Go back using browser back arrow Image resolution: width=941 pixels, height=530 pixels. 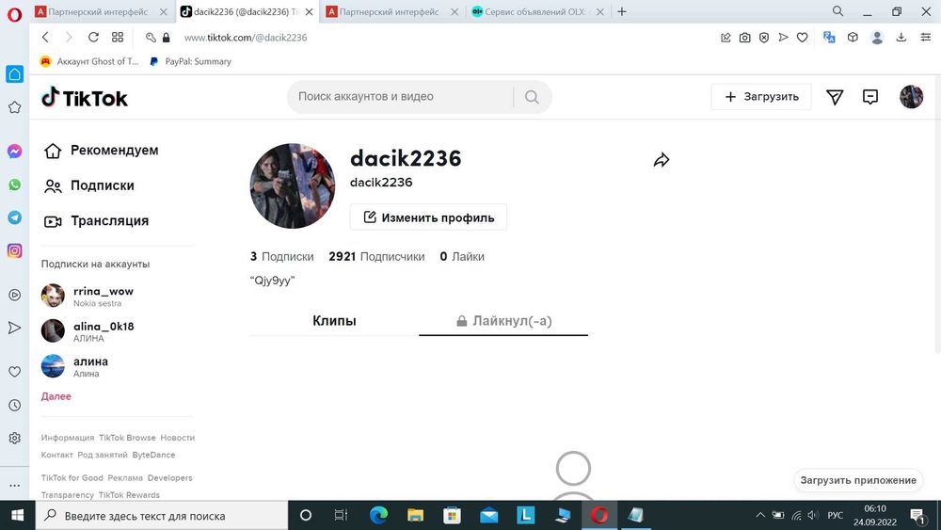pos(45,38)
